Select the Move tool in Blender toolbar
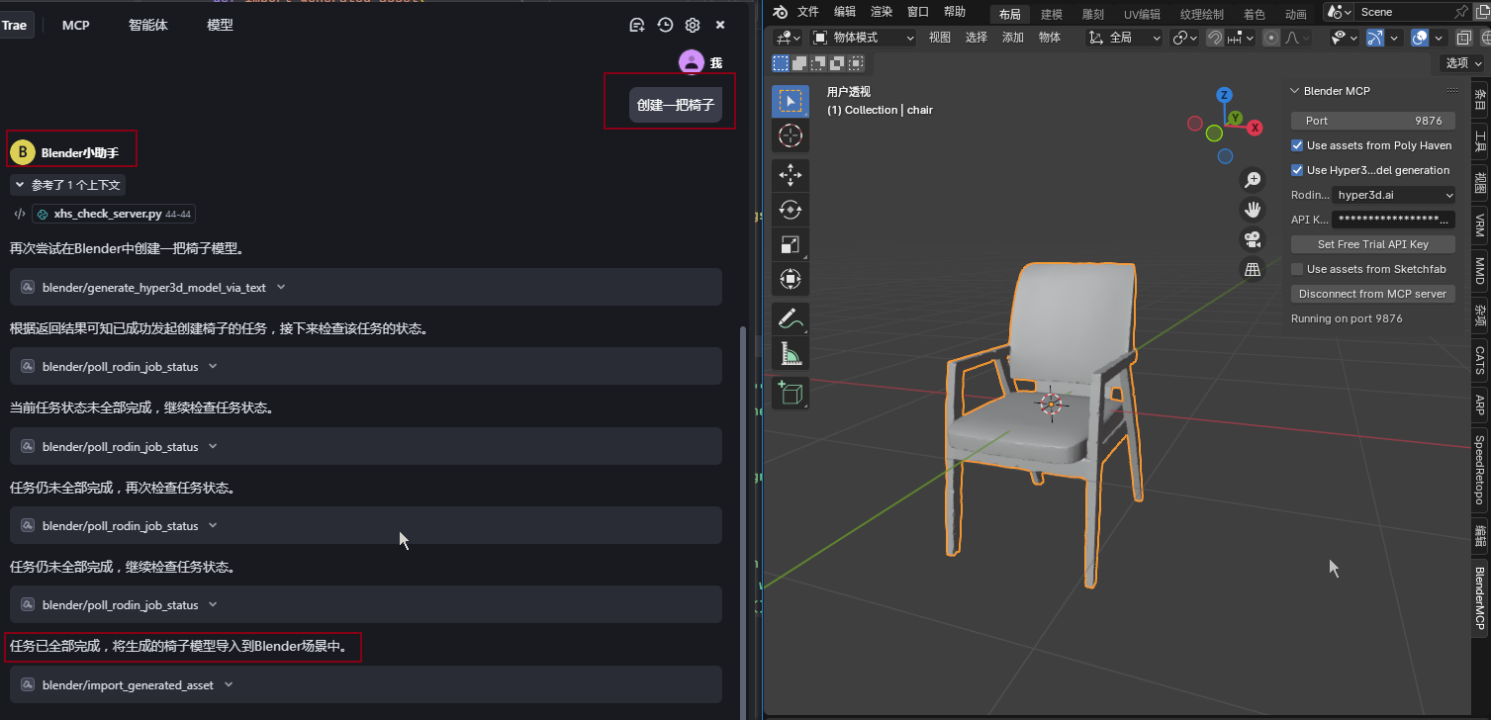 (x=790, y=175)
